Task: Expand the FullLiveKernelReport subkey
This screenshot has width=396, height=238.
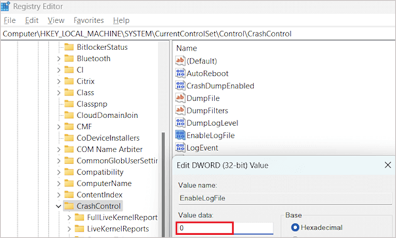Action: (x=69, y=218)
